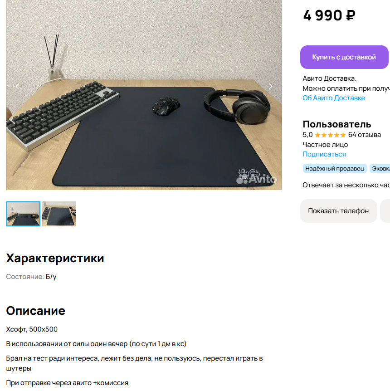Select the first mousepad photo thumbnail
390x391 pixels.
[x=23, y=214]
